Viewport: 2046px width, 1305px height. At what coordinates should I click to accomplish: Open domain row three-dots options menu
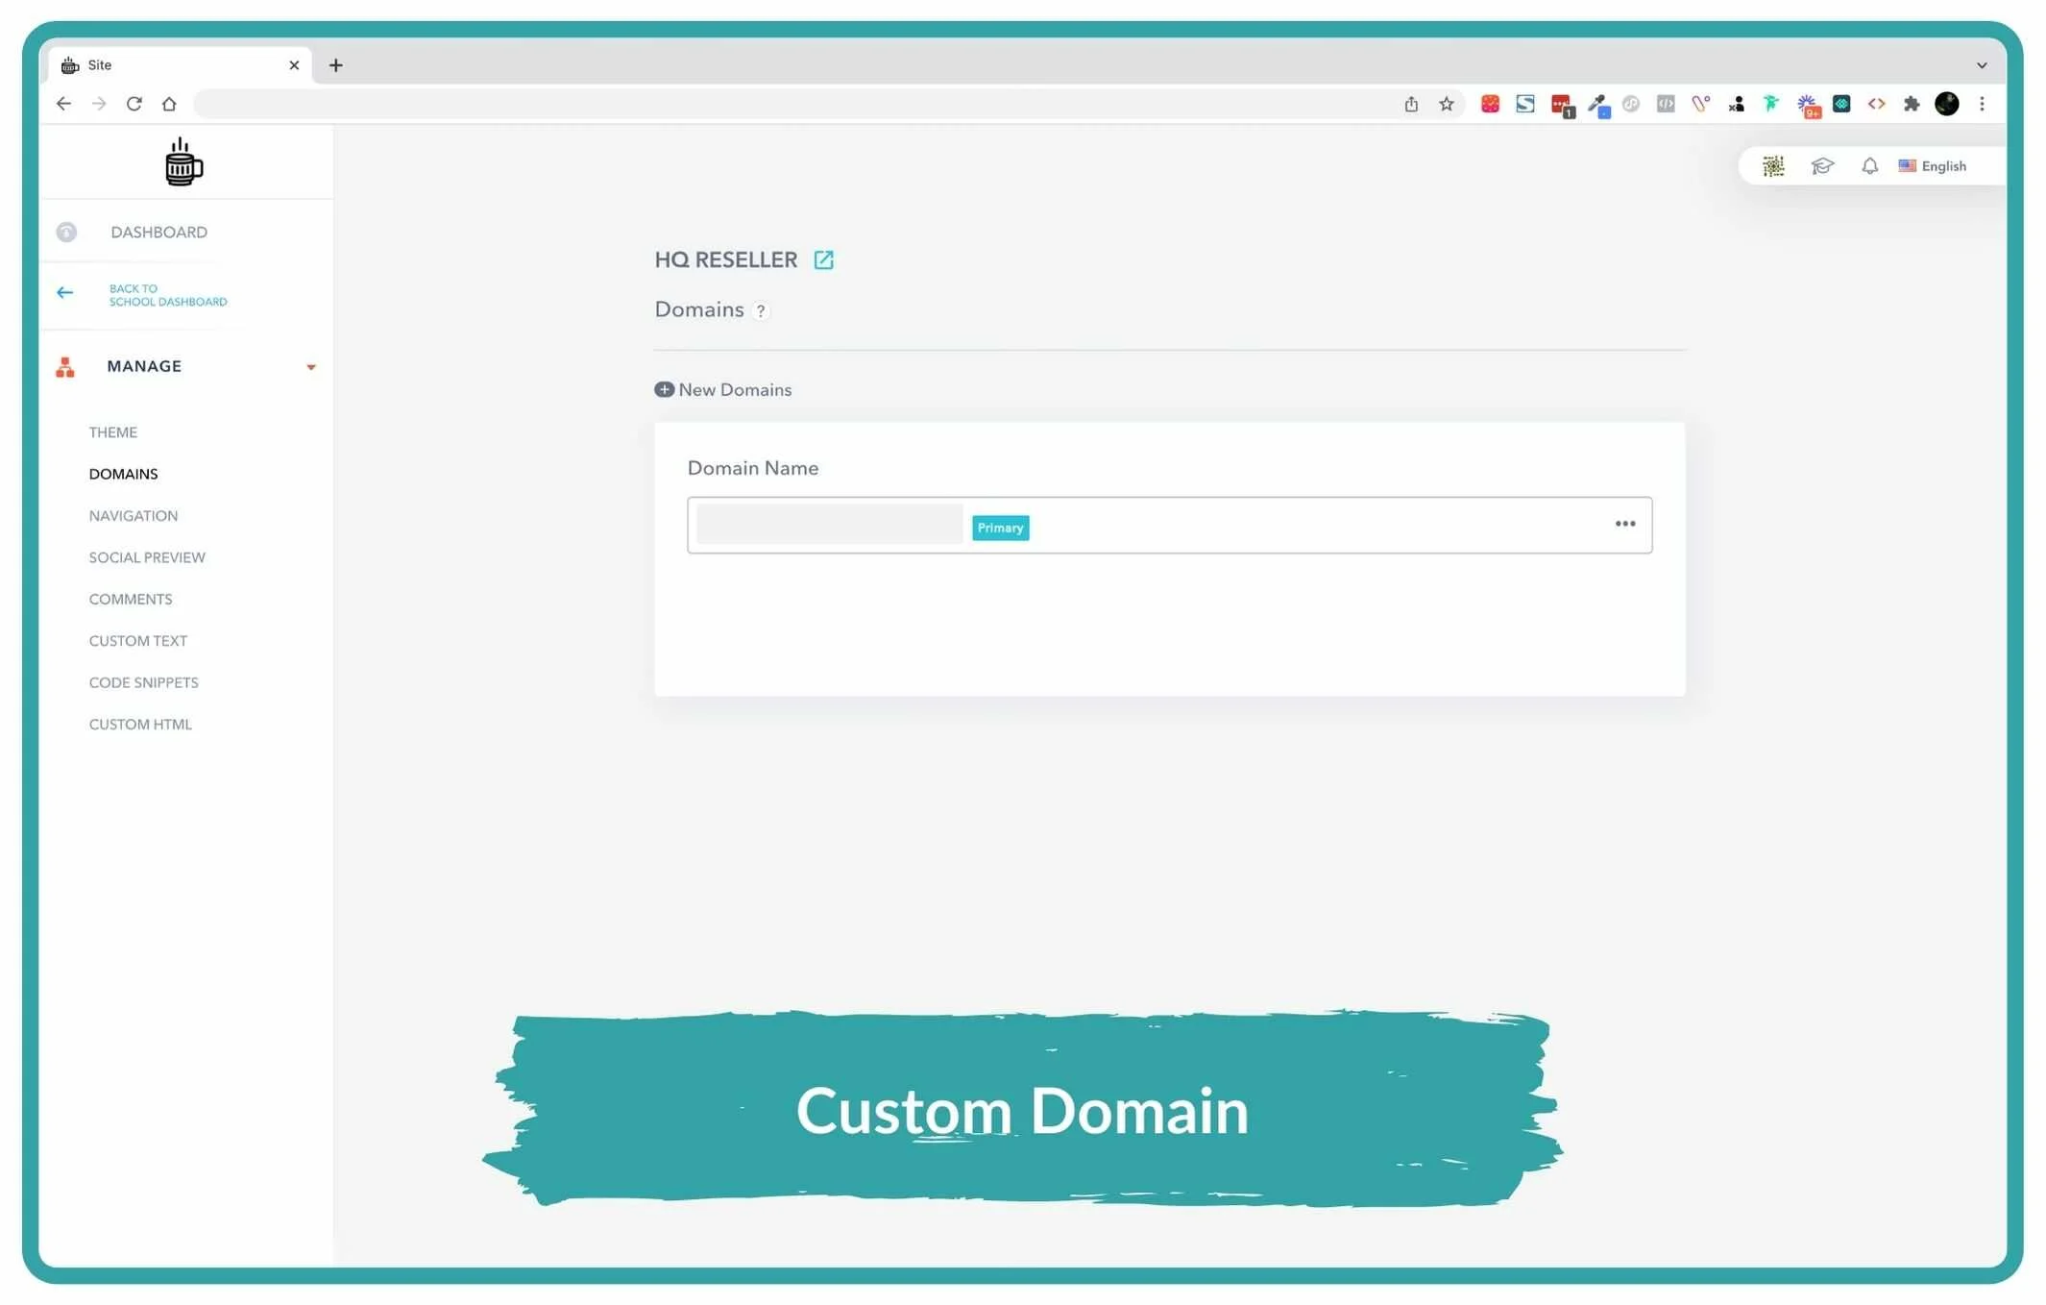point(1624,525)
